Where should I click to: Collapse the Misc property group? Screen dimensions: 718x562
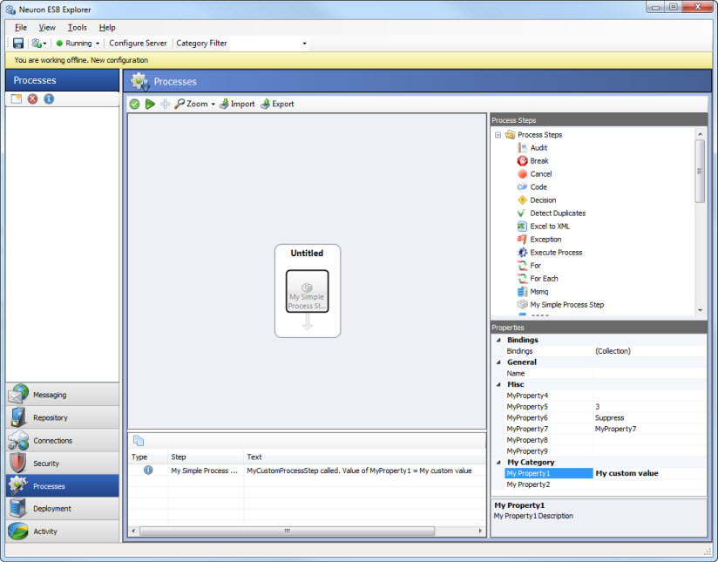click(498, 384)
